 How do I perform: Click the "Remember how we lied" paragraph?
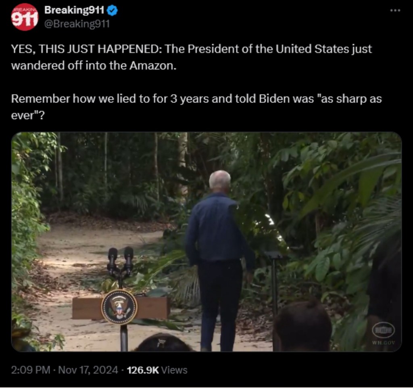(x=196, y=107)
